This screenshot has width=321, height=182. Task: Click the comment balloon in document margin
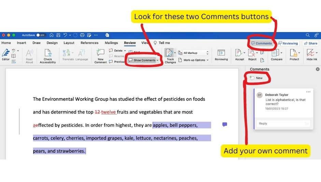pyautogui.click(x=225, y=124)
